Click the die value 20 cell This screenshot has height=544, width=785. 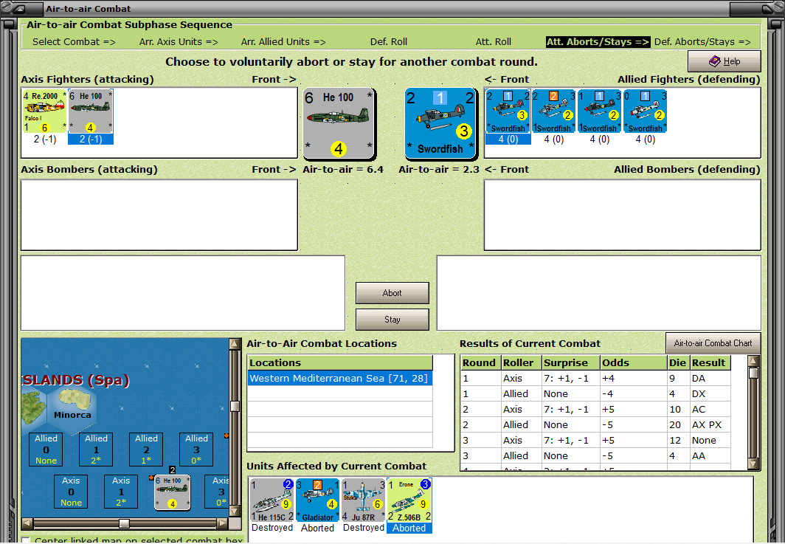(x=678, y=424)
